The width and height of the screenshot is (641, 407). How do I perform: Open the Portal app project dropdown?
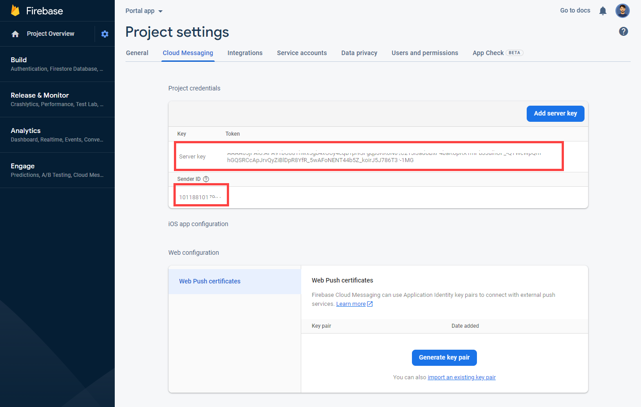tap(144, 11)
